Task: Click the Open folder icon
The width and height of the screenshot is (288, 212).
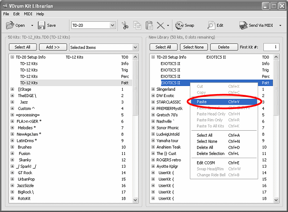Action: (x=10, y=26)
